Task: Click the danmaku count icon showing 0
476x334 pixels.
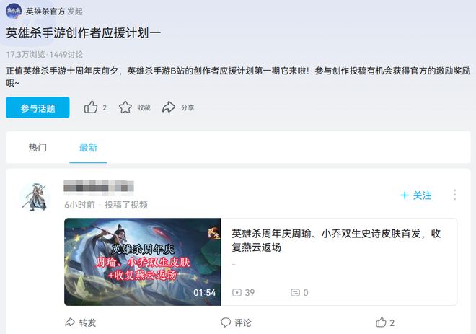Action: 296,292
